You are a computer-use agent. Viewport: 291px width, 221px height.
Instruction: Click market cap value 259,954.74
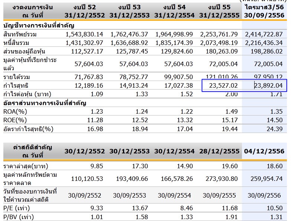266,179
